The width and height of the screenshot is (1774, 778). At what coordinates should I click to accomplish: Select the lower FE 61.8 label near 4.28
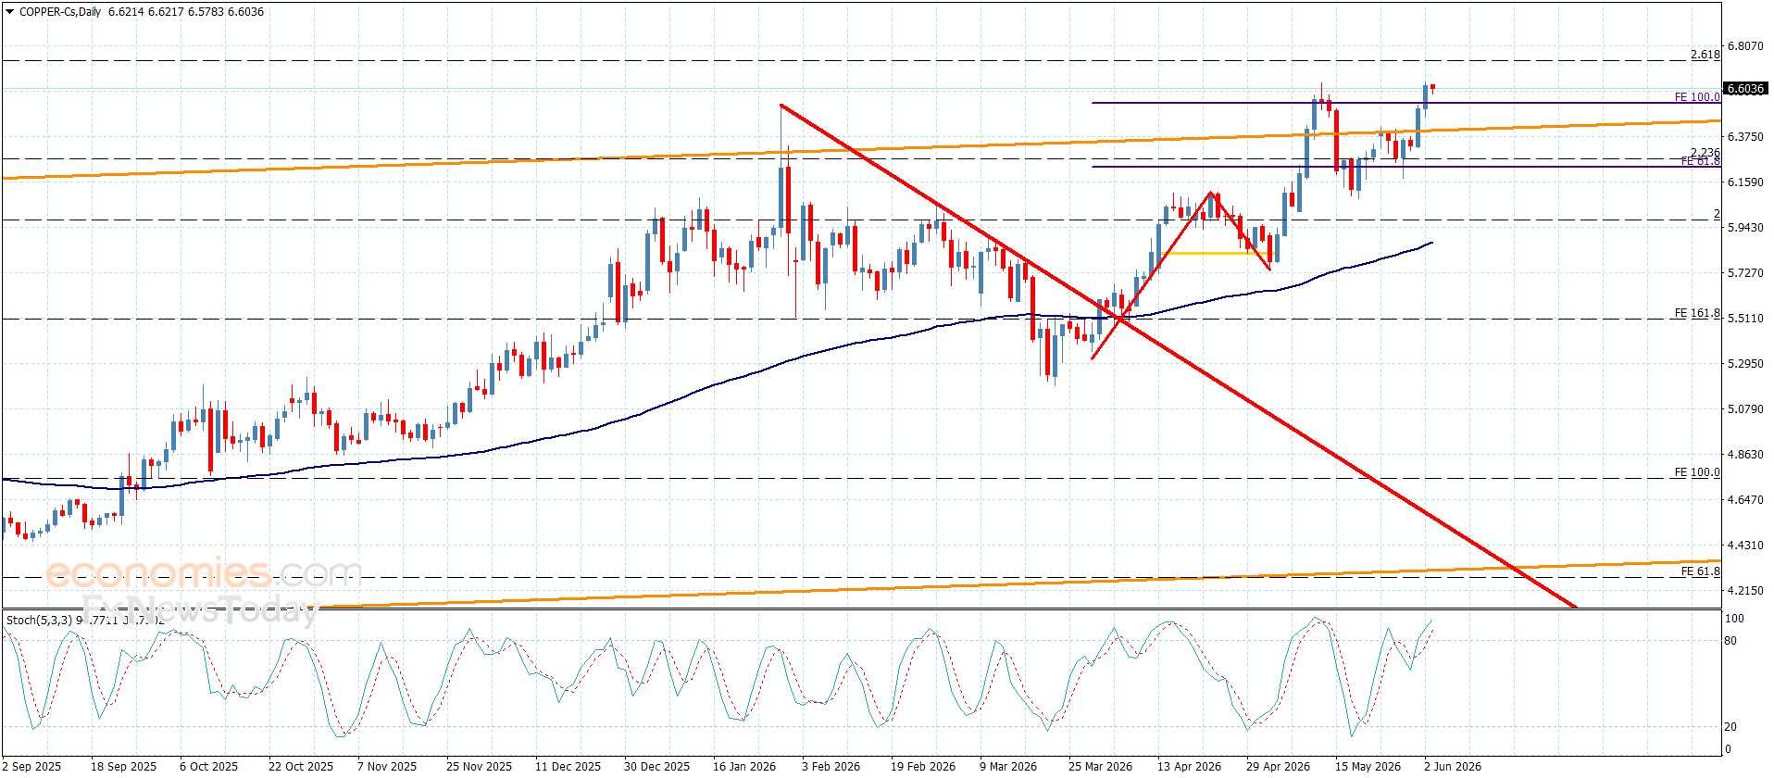point(1701,571)
